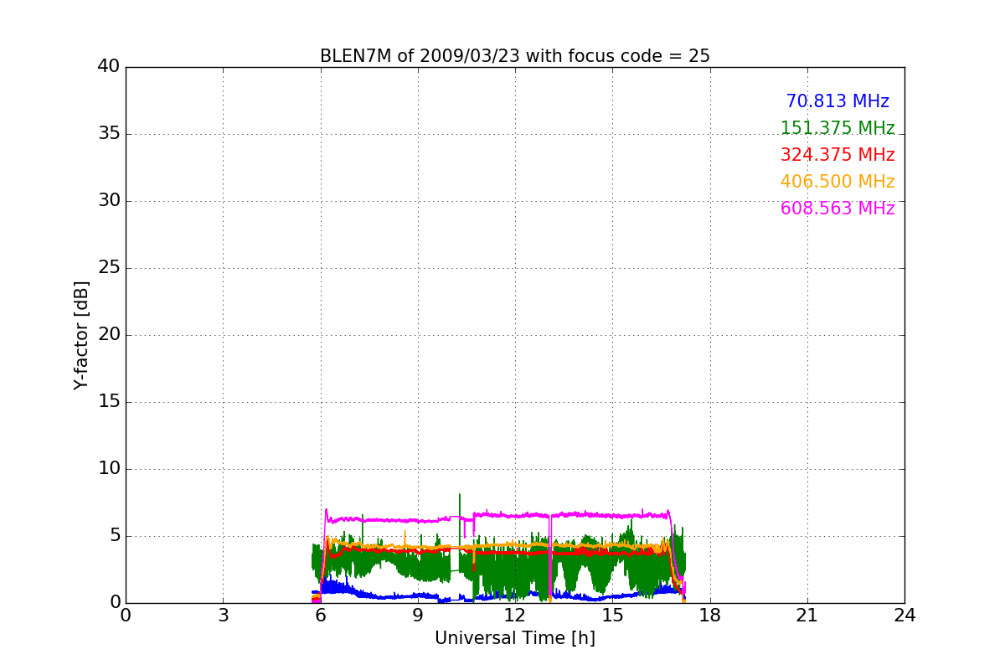
Task: Select the 324.375 MHz legend label
Action: (x=837, y=155)
